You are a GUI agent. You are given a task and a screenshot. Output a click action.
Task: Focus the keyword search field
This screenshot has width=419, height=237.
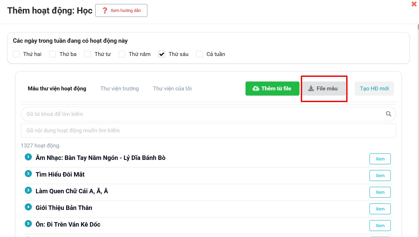pyautogui.click(x=203, y=114)
